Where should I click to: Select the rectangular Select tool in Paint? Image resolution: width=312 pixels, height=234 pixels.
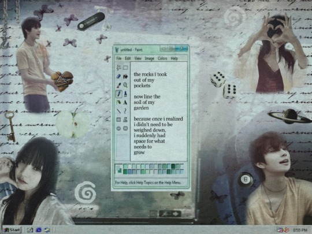coord(125,68)
